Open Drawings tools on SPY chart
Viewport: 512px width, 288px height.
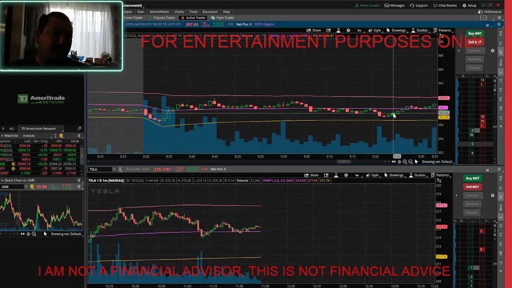tap(396, 30)
